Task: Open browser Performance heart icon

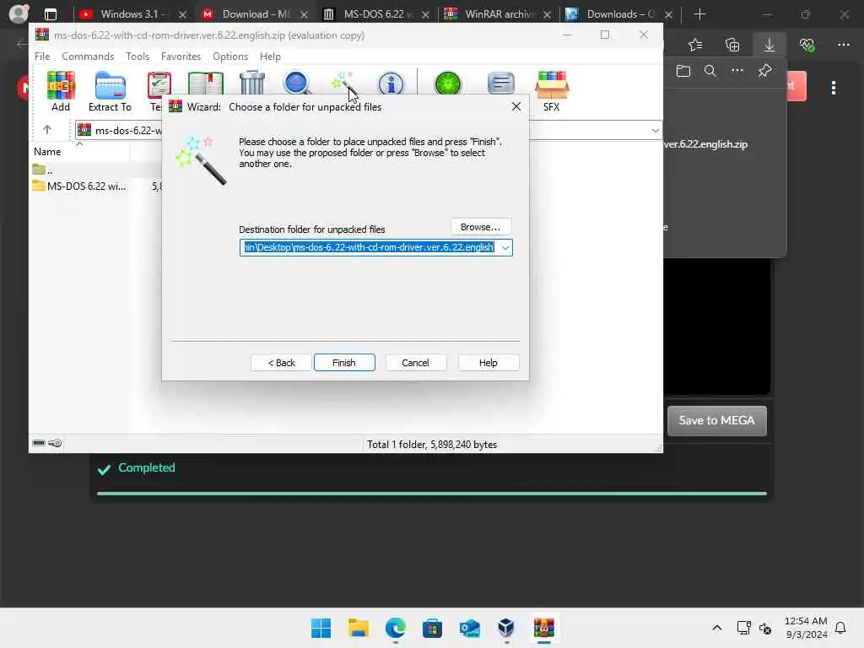Action: point(807,45)
